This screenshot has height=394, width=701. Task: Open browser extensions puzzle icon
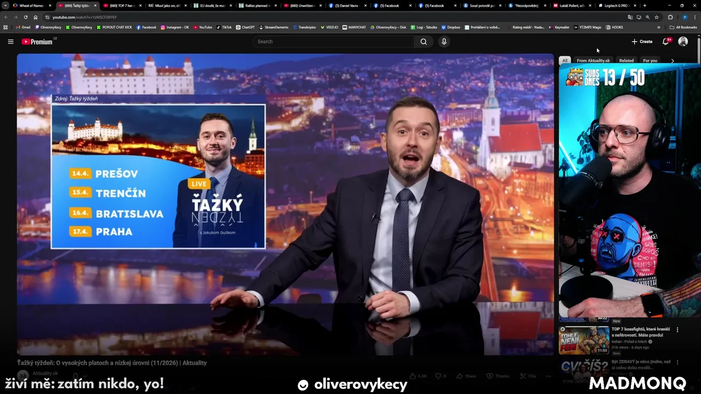tap(670, 17)
